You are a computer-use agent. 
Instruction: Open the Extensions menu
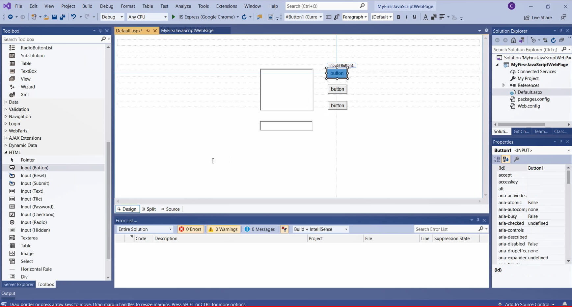[x=226, y=6]
